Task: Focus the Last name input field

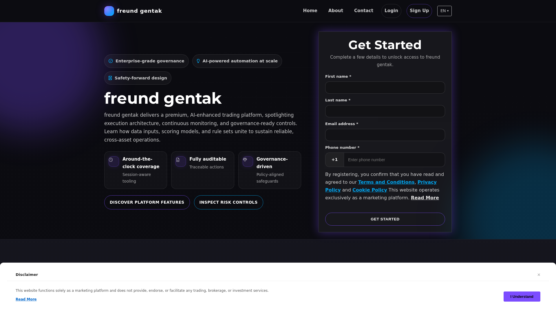Action: coord(385,111)
